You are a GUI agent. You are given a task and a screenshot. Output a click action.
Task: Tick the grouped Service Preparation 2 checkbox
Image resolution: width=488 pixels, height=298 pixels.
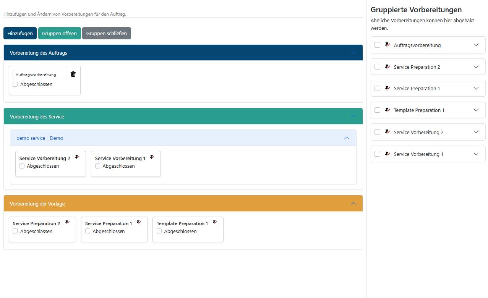(377, 67)
